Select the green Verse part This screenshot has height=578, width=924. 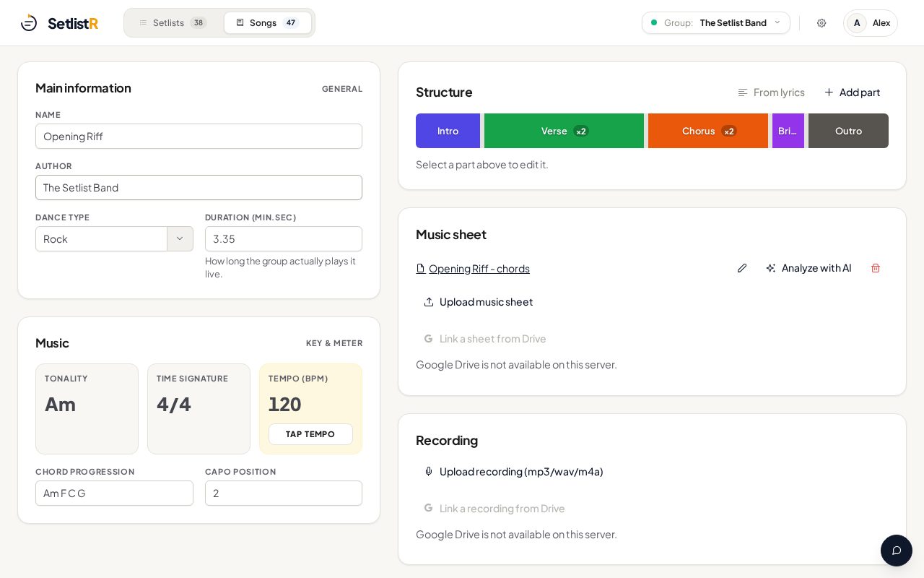click(x=564, y=131)
